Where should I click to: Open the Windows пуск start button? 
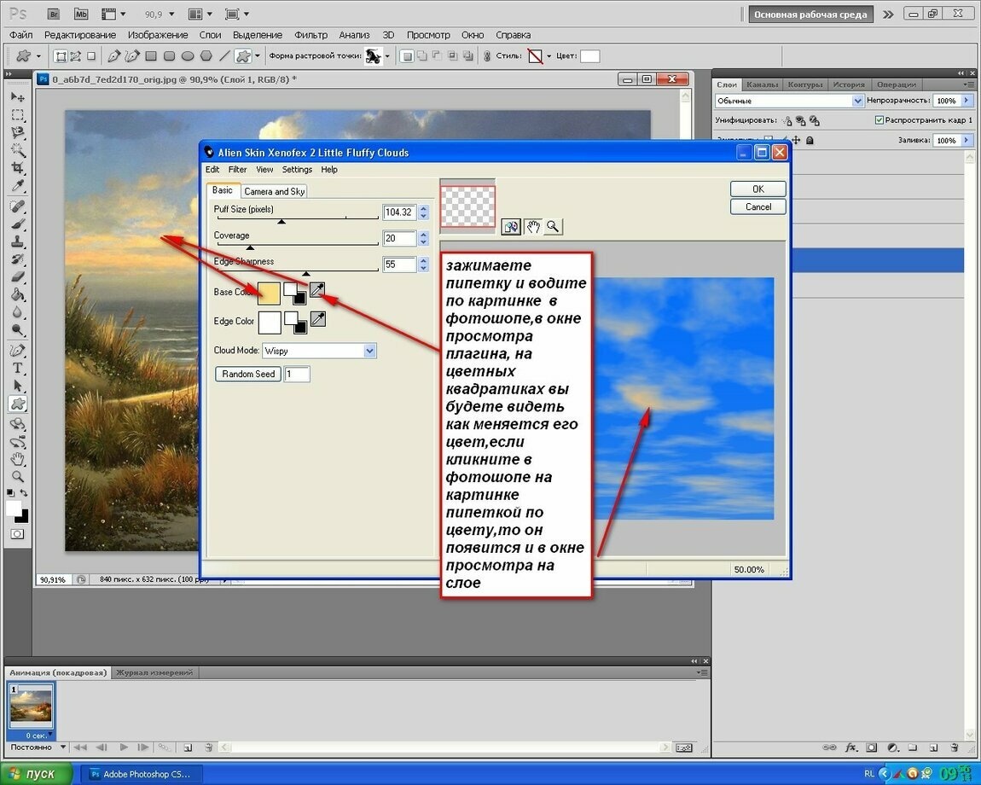[37, 774]
